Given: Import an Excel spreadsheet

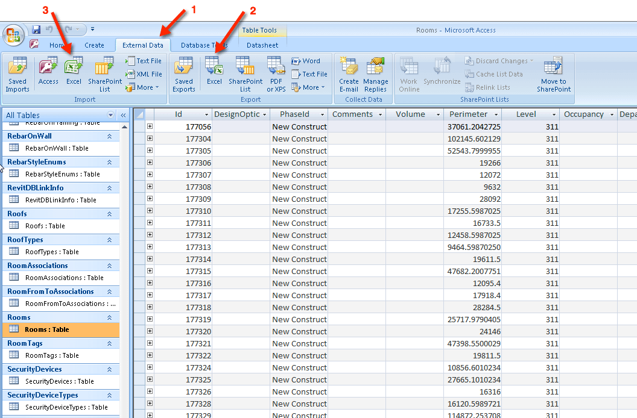Looking at the screenshot, I should pos(74,71).
